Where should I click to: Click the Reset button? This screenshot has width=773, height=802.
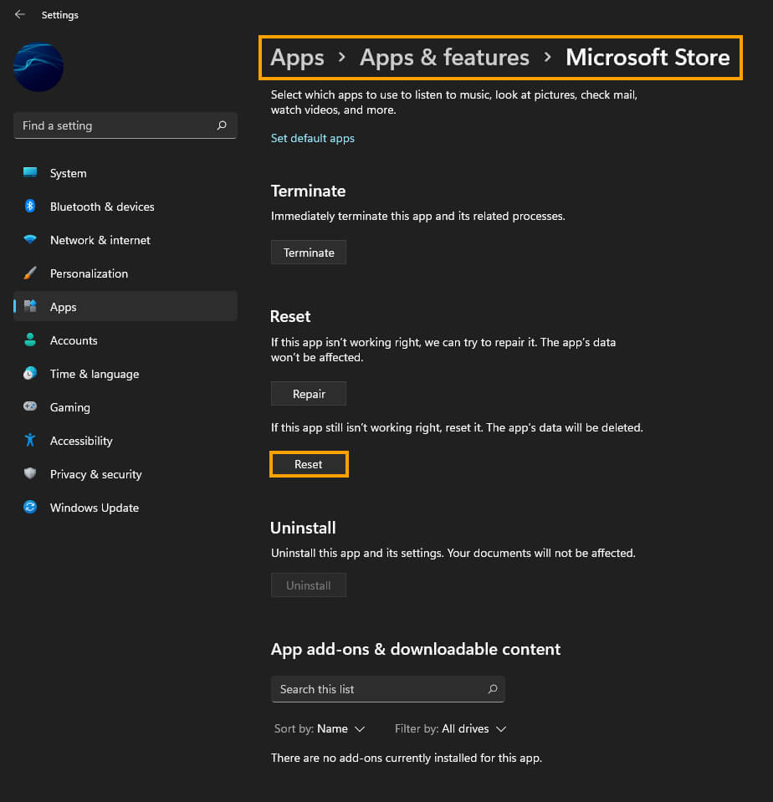(x=309, y=464)
